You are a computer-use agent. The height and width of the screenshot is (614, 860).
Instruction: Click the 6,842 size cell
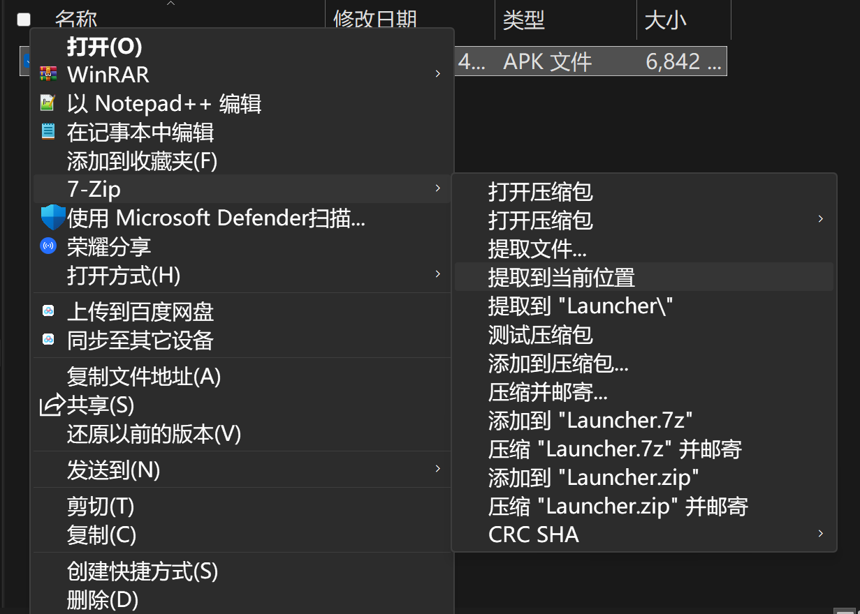(x=683, y=61)
